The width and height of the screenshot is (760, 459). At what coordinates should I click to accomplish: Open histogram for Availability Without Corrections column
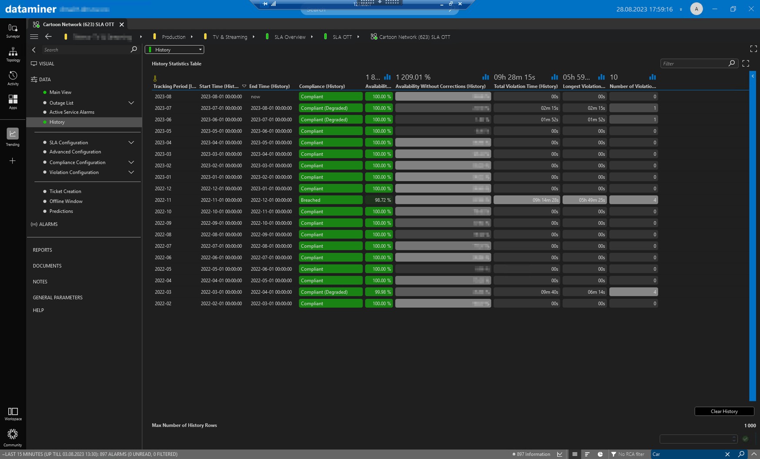tap(485, 77)
